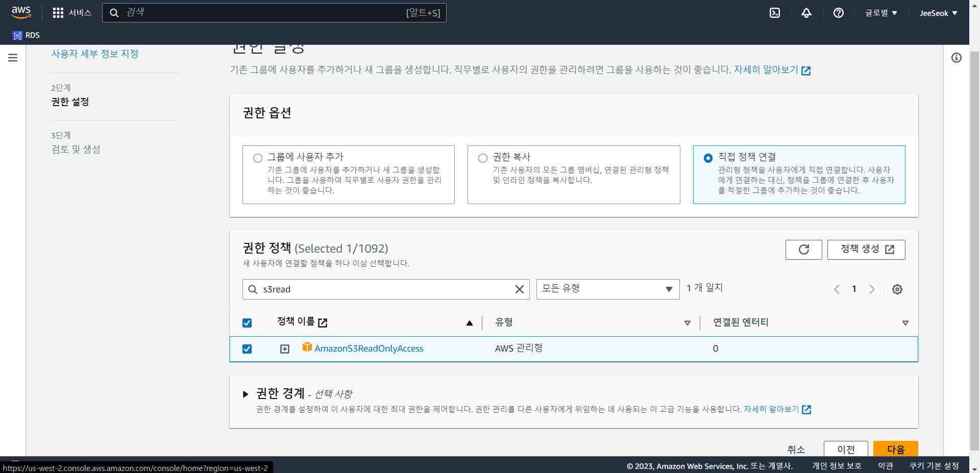Open the AmazonS3ReadOnlyAccess policy link

(x=369, y=349)
